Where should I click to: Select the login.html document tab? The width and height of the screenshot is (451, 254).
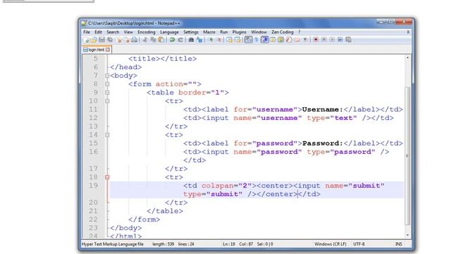pyautogui.click(x=97, y=49)
